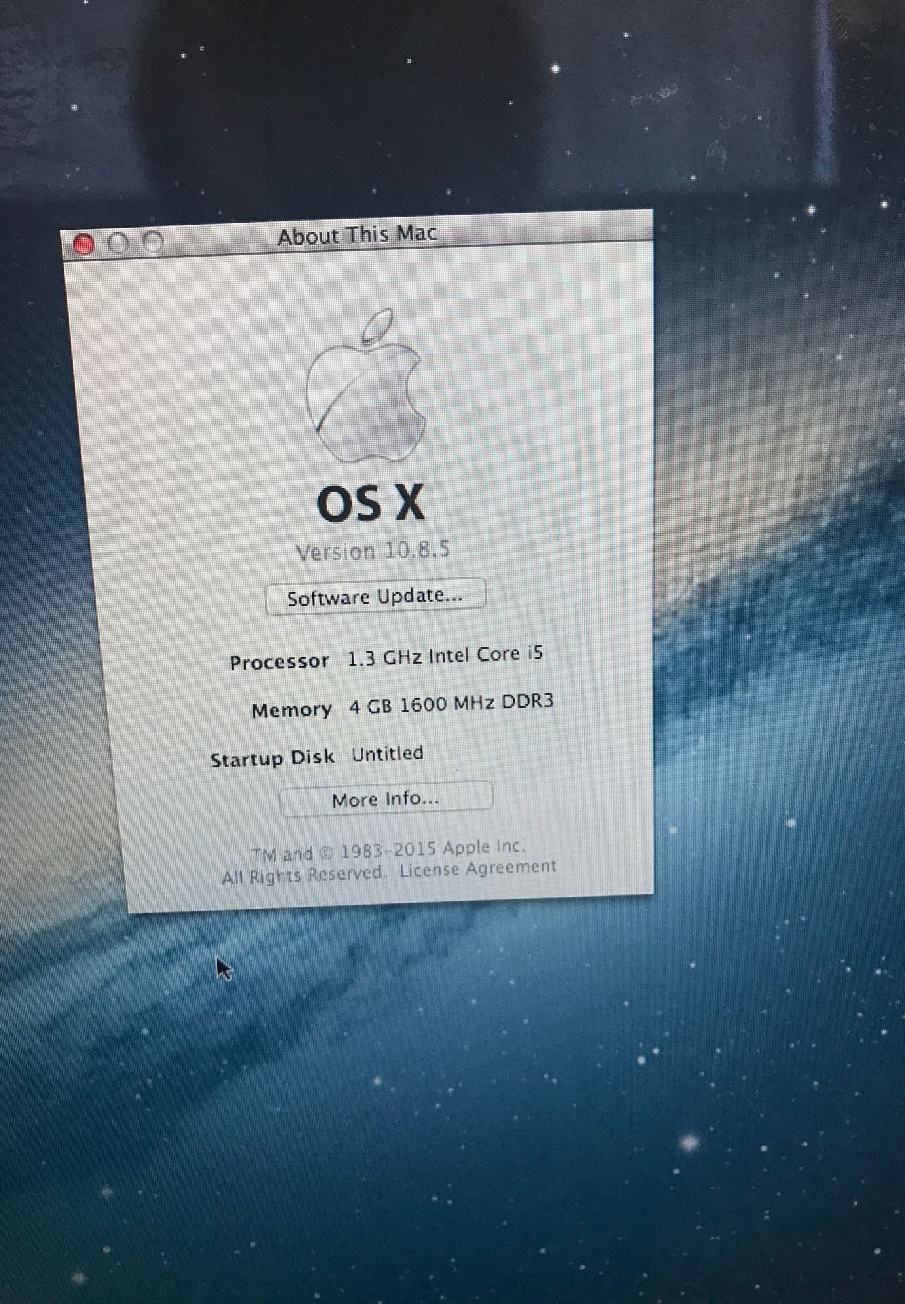This screenshot has width=905, height=1304.
Task: Click the Memory label
Action: point(291,710)
